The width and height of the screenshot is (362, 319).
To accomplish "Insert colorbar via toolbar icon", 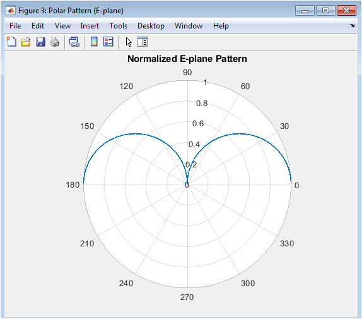I will tap(94, 42).
